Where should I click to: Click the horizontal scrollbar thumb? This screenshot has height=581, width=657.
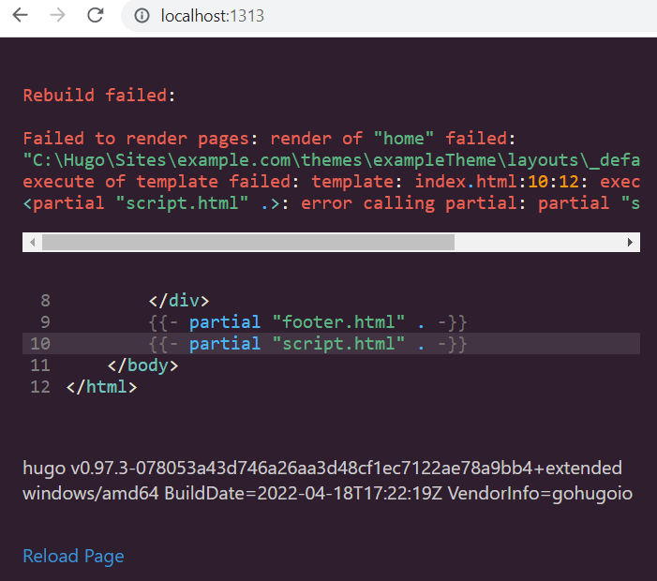[248, 242]
